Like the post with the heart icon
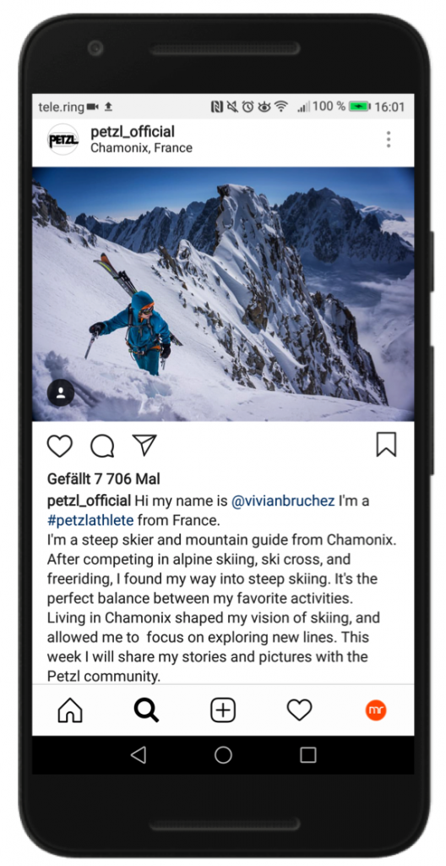 [x=60, y=446]
